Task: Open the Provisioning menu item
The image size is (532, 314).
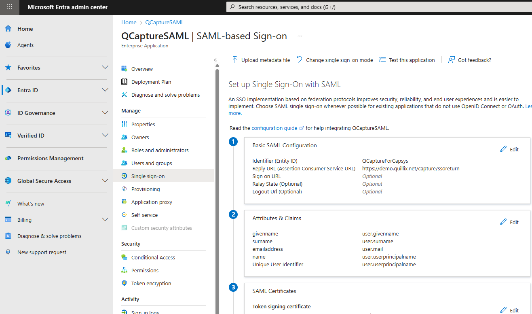Action: pyautogui.click(x=146, y=189)
